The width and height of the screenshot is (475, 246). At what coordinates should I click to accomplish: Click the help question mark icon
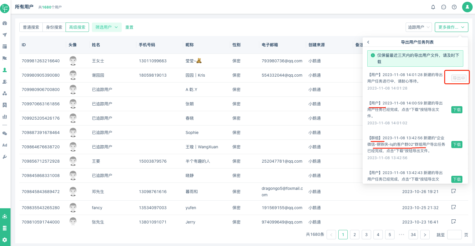(454, 7)
